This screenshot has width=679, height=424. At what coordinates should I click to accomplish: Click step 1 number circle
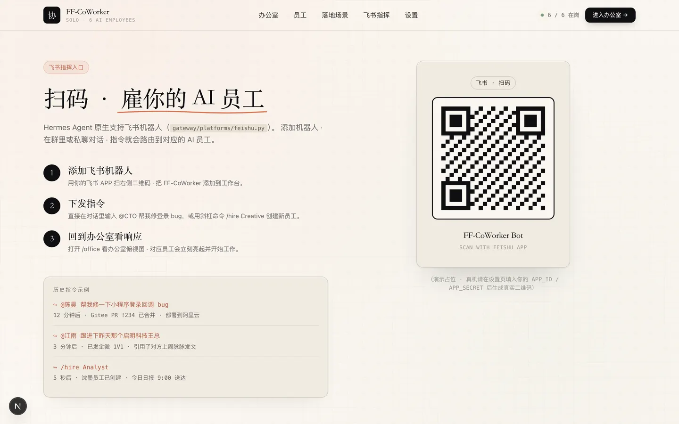pyautogui.click(x=52, y=173)
